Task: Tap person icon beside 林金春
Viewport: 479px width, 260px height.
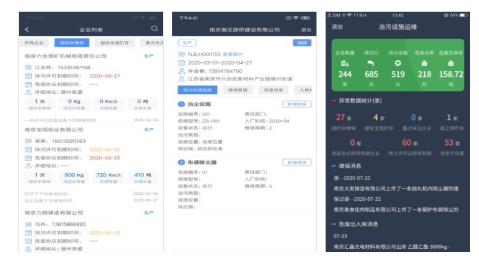Action: click(181, 71)
